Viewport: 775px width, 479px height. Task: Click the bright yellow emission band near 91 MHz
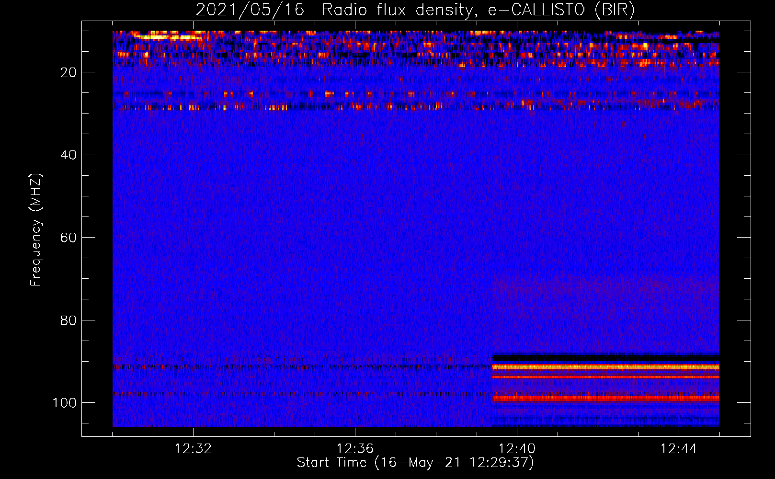(605, 367)
